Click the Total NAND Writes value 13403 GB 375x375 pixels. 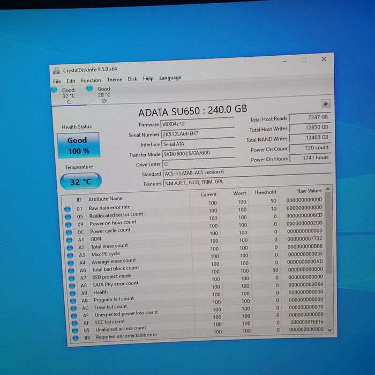coord(310,138)
